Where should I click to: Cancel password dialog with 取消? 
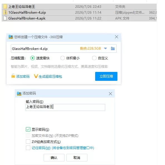(77, 158)
